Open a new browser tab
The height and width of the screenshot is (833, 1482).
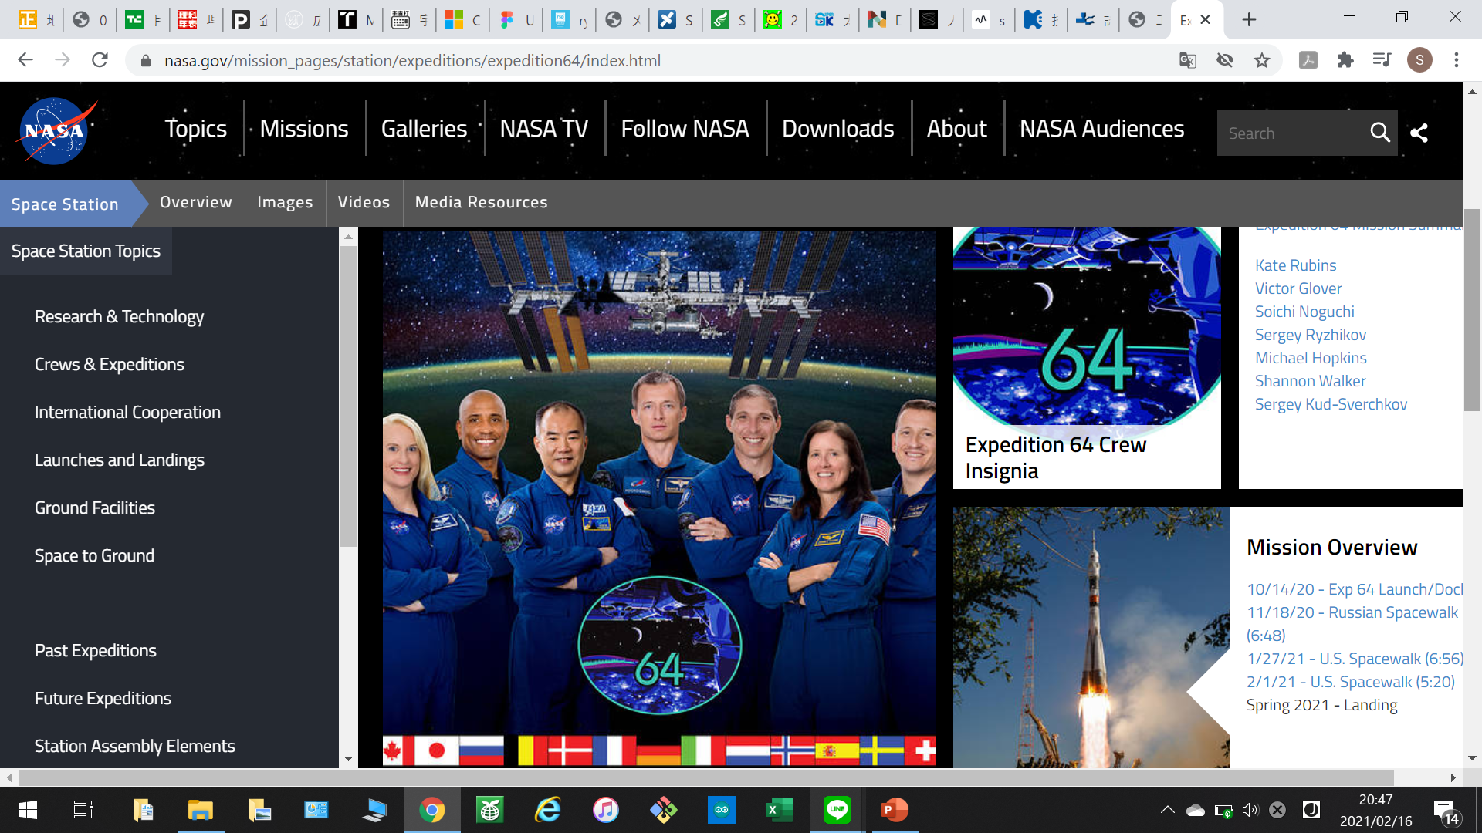point(1249,19)
